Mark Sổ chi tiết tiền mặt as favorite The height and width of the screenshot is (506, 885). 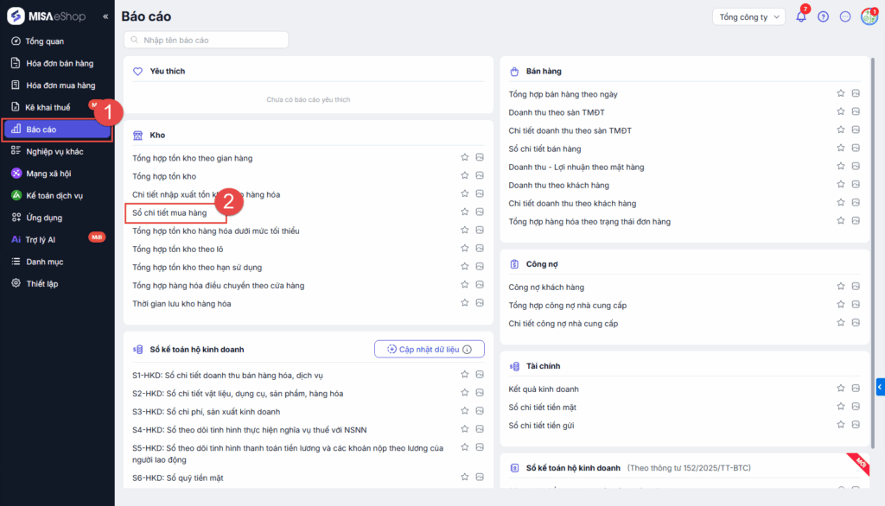point(840,408)
